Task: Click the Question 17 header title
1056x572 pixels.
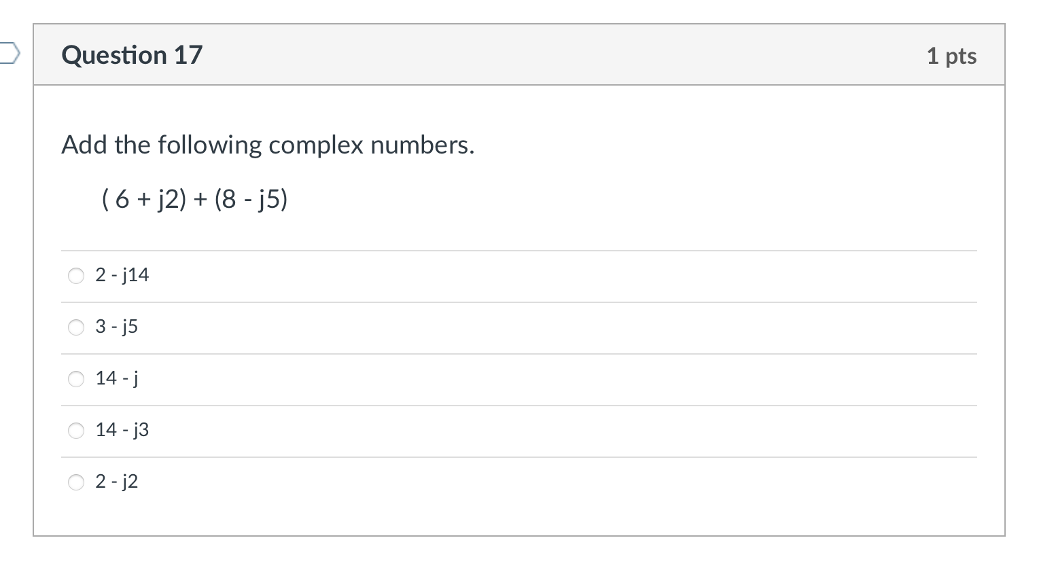Action: (132, 55)
